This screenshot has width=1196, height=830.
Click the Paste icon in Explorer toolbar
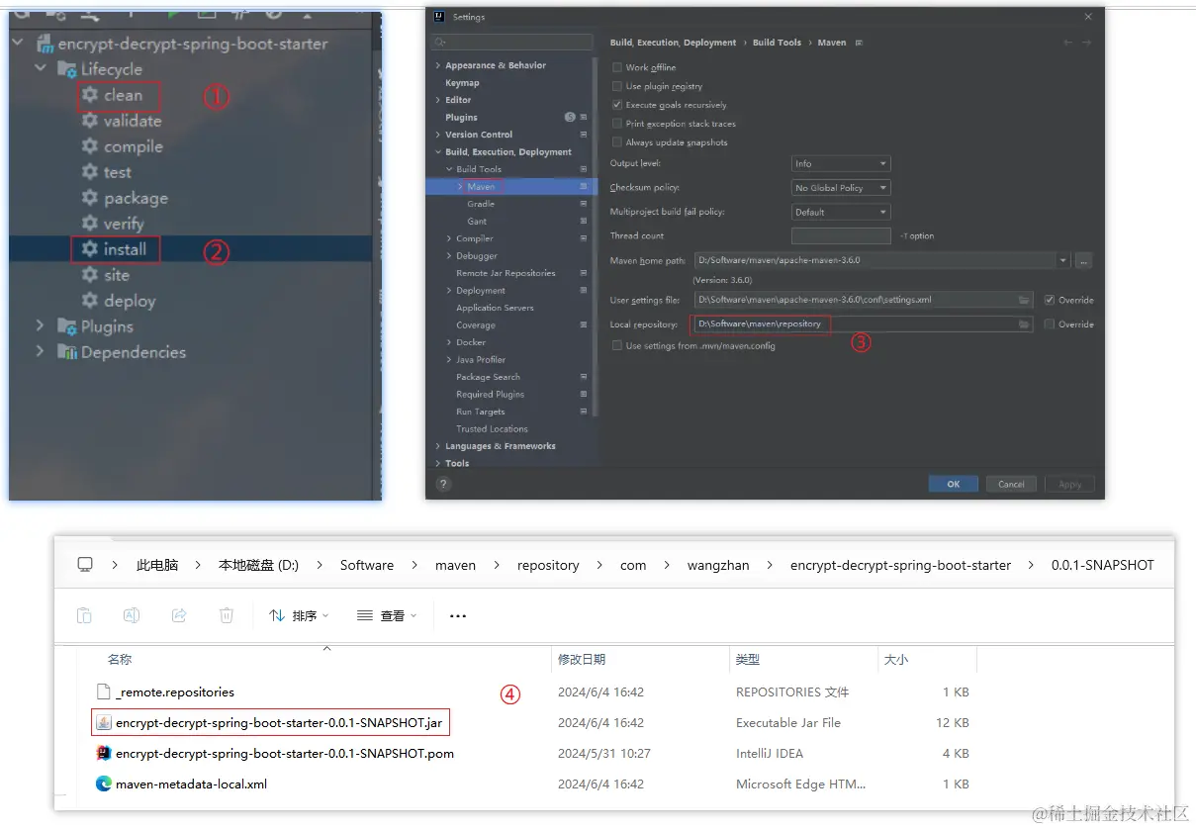click(84, 615)
